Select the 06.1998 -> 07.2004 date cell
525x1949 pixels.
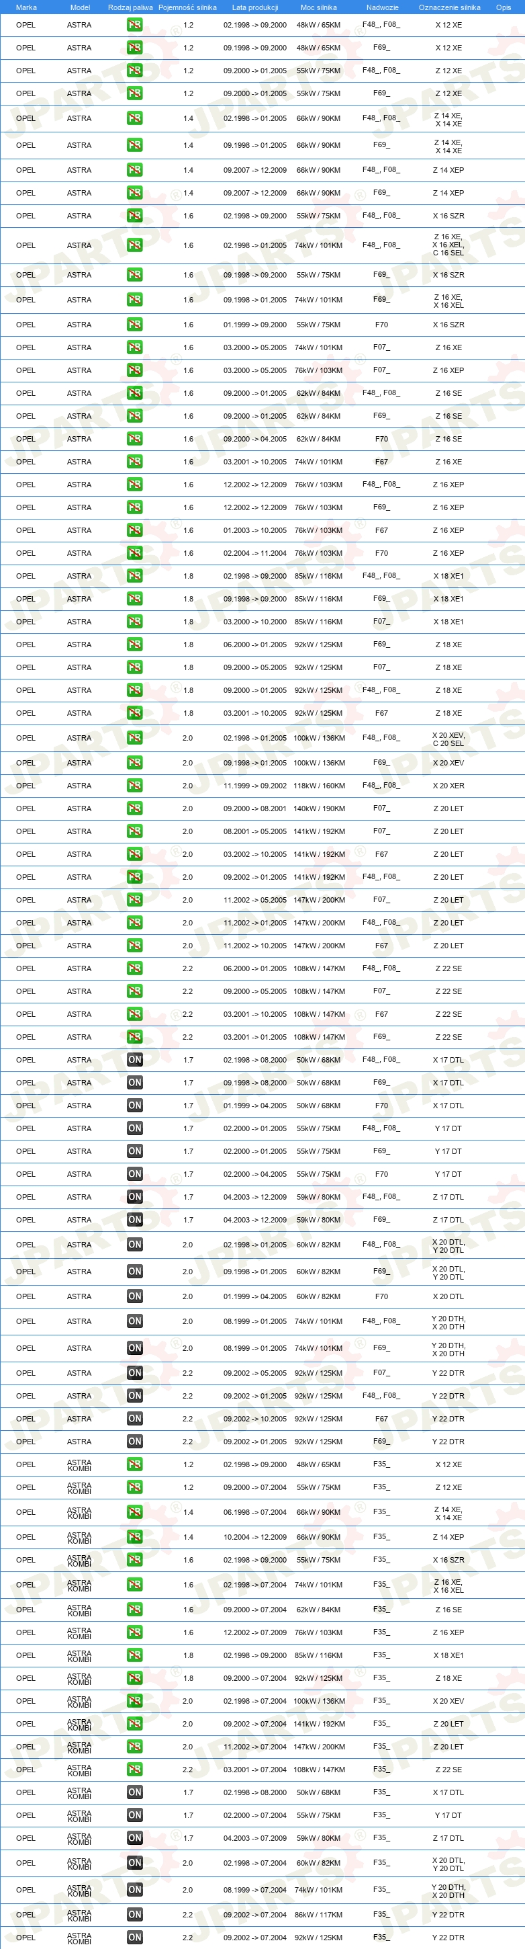[254, 1512]
